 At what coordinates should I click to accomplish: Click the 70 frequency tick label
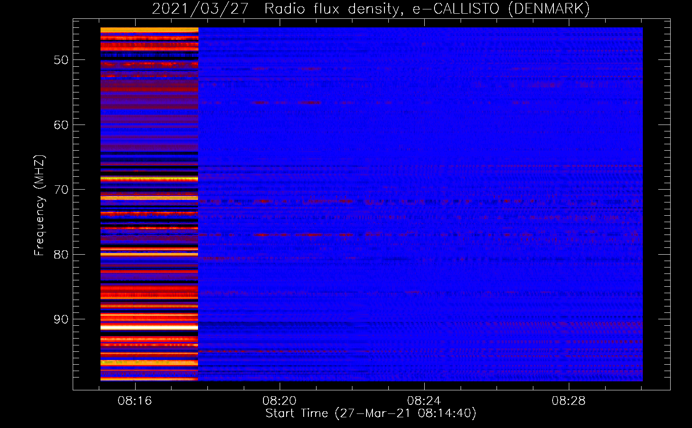pos(61,190)
